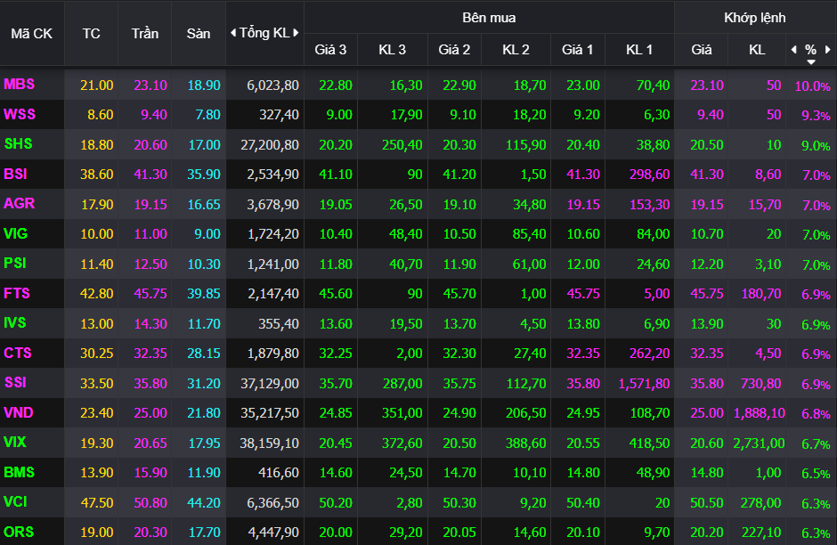Open BMS stock symbol
Image resolution: width=837 pixels, height=545 pixels.
pos(20,472)
